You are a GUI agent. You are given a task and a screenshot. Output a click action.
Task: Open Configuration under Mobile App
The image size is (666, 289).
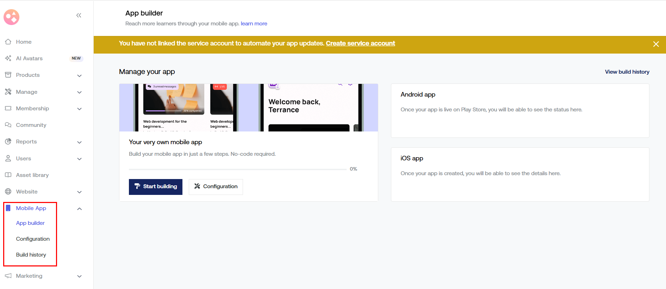click(x=33, y=239)
